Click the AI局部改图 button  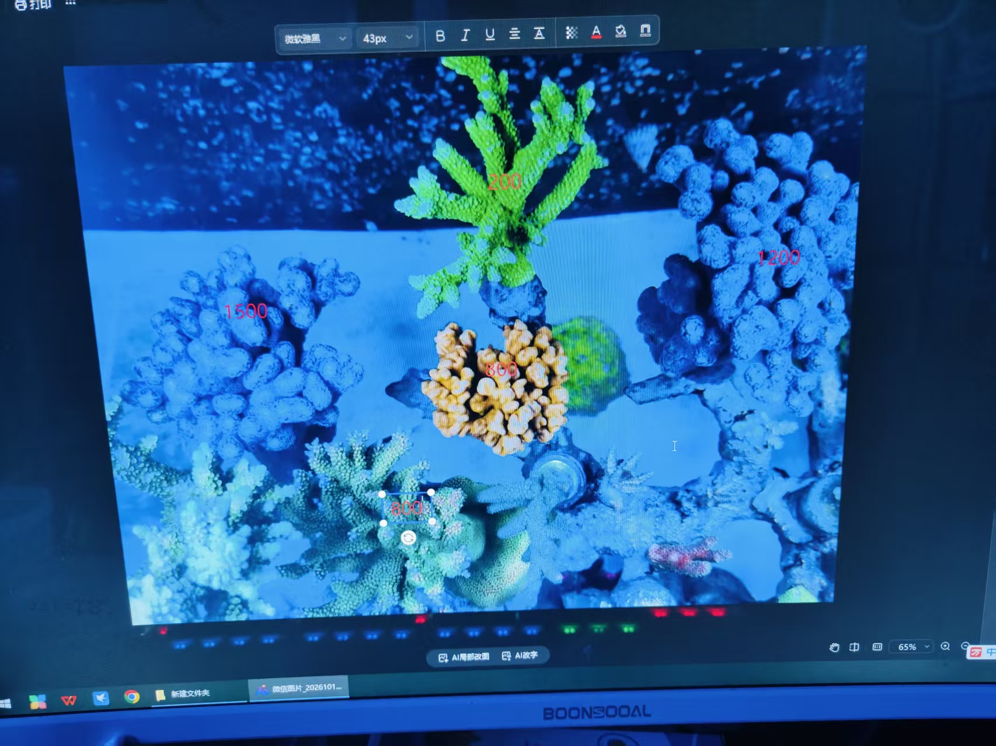tap(464, 657)
